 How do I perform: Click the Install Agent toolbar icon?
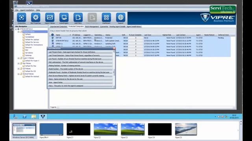tap(64, 17)
